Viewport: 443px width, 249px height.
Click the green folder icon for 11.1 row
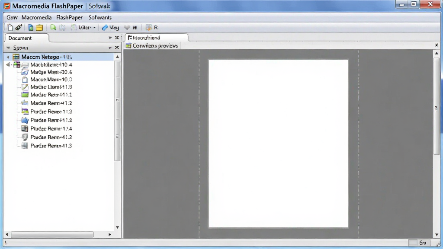(x=25, y=95)
